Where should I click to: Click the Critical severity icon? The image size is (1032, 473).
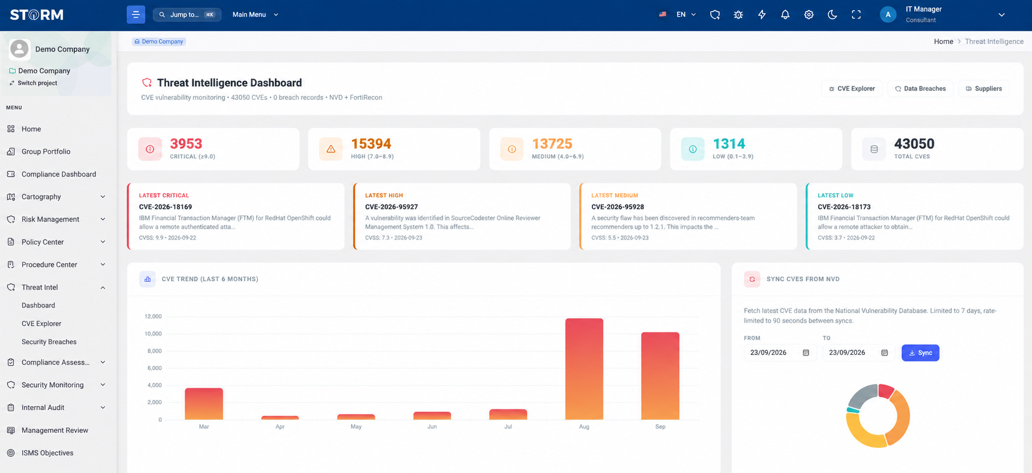tap(150, 149)
